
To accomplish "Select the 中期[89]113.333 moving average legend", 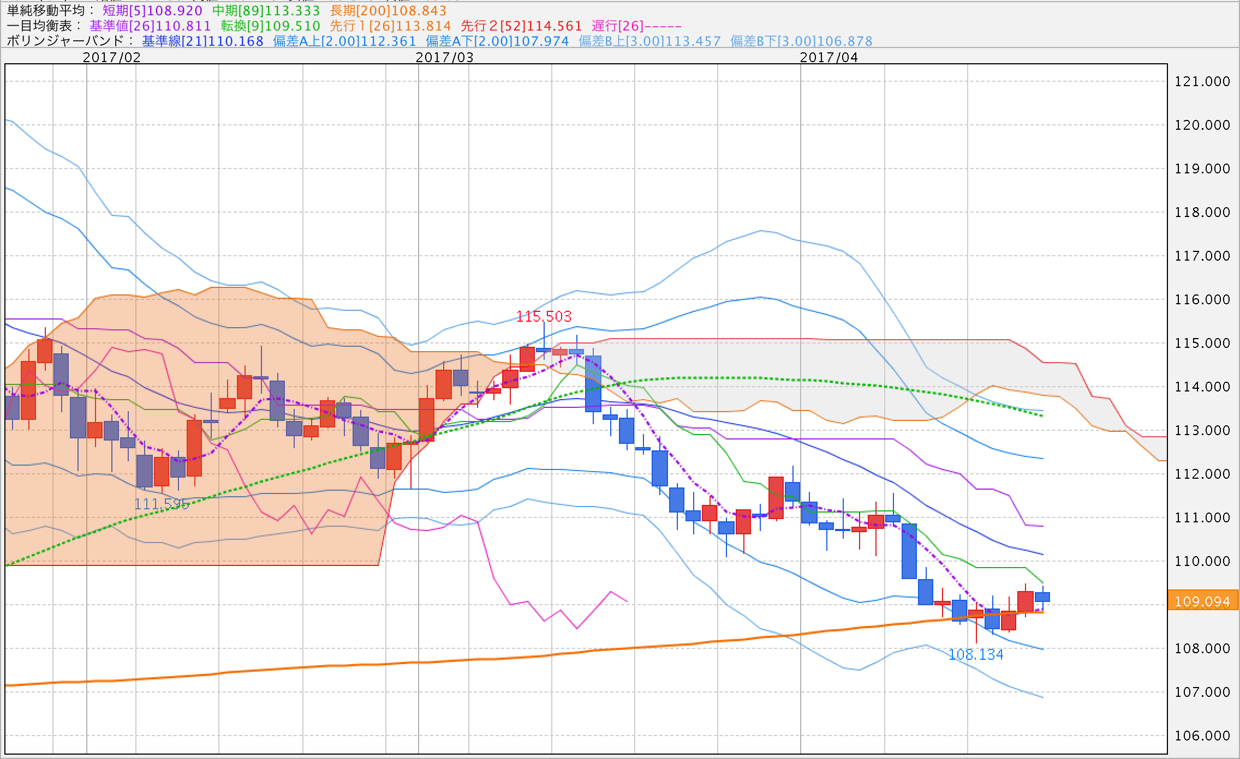I will click(x=266, y=11).
